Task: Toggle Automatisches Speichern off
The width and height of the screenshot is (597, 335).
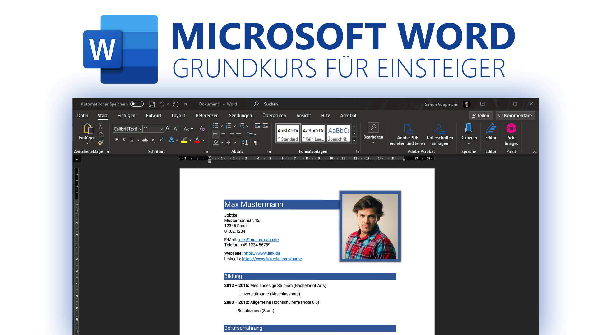Action: (137, 104)
